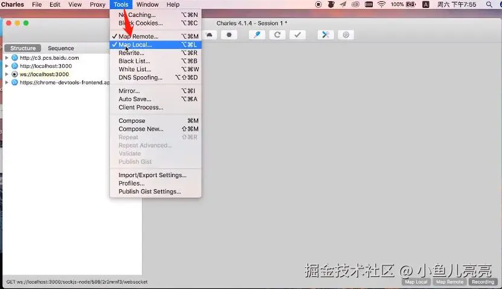Switch to the Sequence tab
The height and width of the screenshot is (289, 502).
click(x=61, y=48)
